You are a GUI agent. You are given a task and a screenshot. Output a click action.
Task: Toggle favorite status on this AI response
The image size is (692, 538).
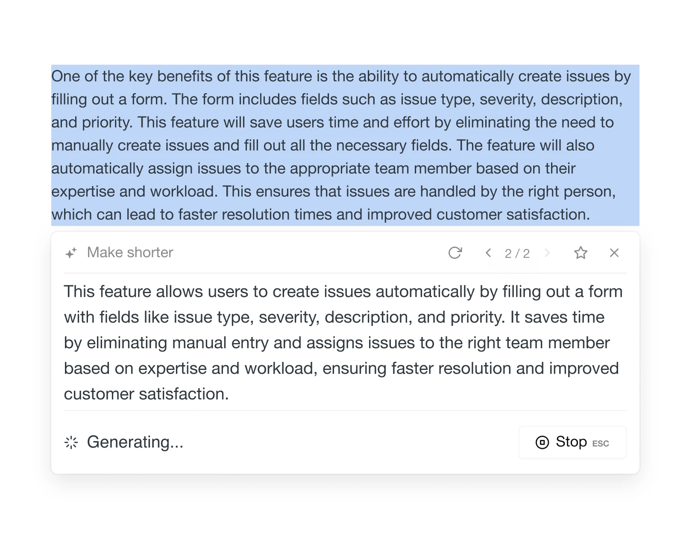tap(581, 253)
